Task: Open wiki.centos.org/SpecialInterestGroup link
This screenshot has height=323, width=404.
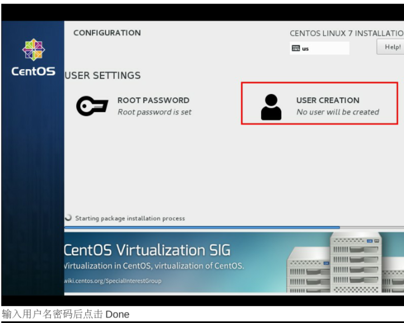Action: click(113, 280)
